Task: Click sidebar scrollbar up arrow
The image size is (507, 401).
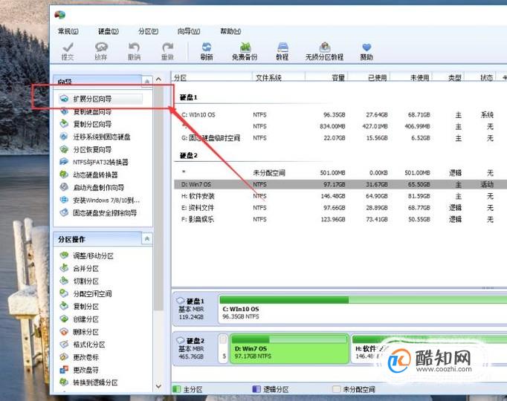Action: (x=159, y=79)
